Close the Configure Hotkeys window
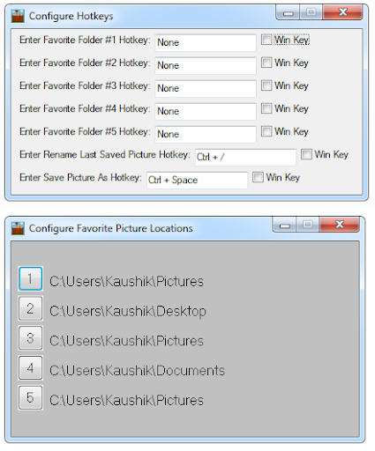The width and height of the screenshot is (375, 451). click(x=342, y=12)
